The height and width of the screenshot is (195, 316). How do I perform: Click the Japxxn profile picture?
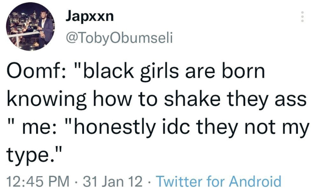[31, 27]
